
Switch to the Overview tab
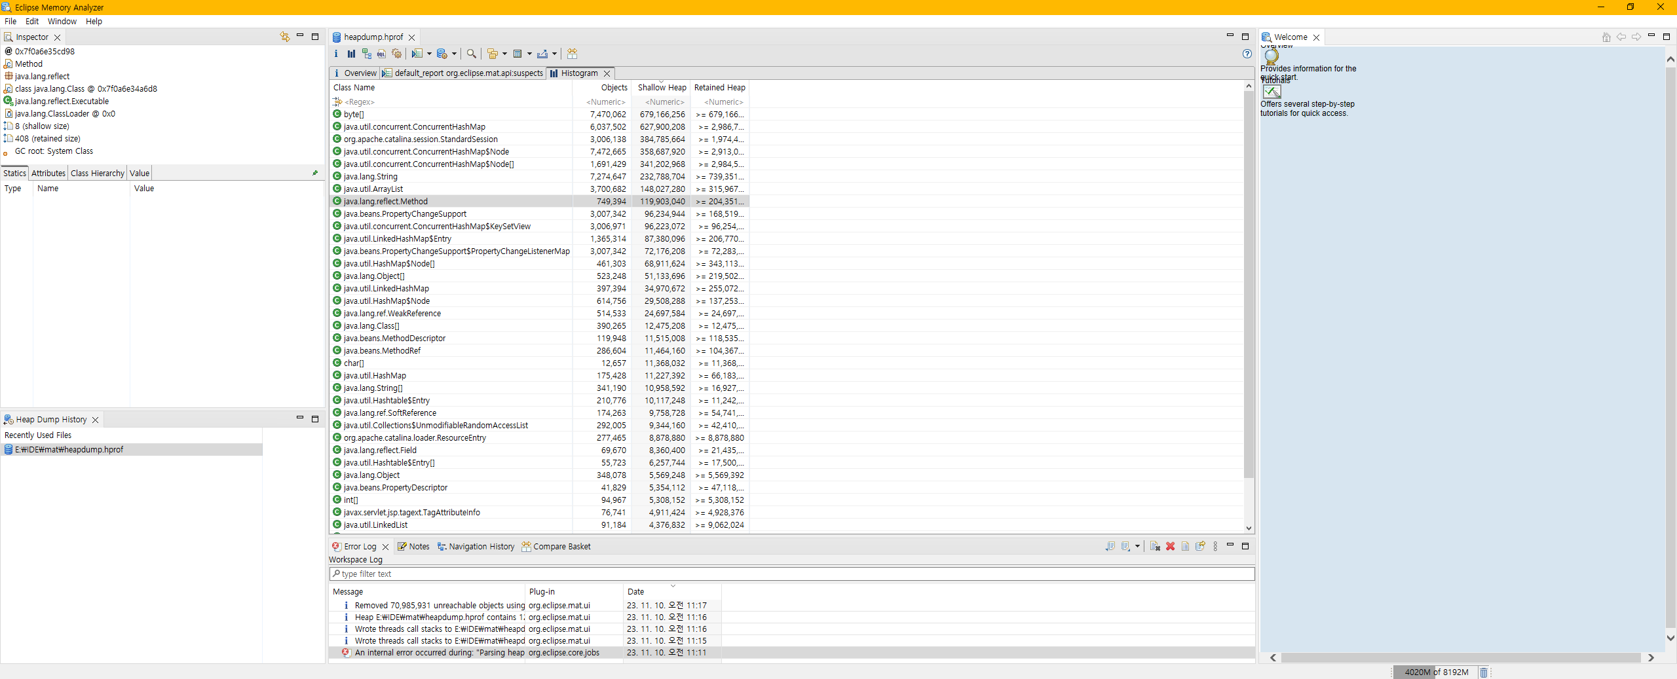pyautogui.click(x=355, y=73)
